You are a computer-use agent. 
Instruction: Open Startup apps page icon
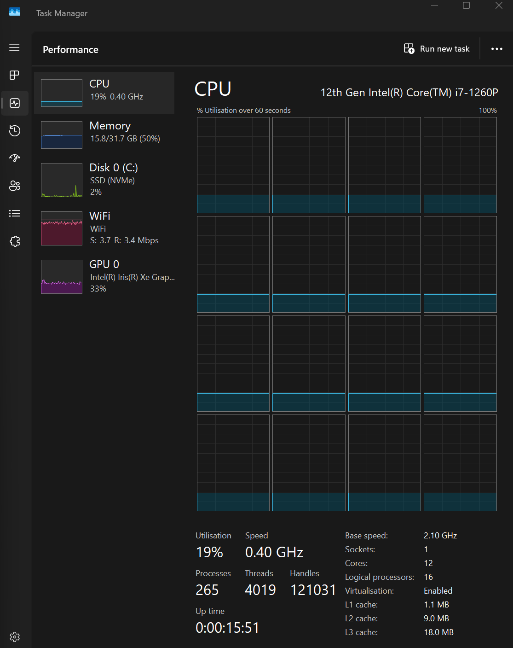(x=15, y=158)
